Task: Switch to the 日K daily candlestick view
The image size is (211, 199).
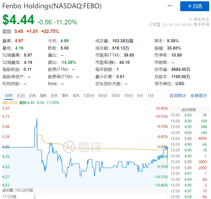Action: [x=32, y=95]
